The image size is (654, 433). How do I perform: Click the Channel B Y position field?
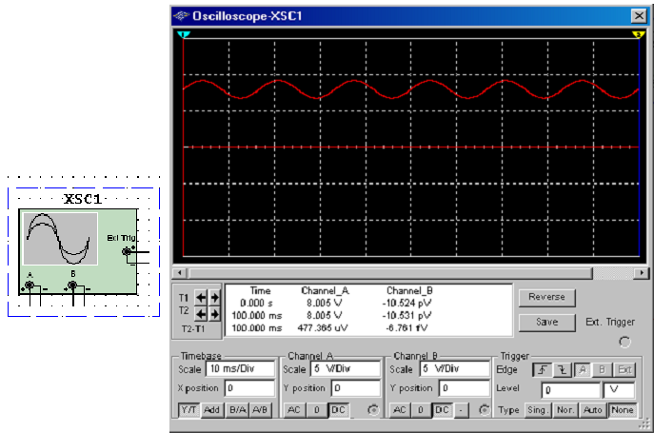pos(463,389)
